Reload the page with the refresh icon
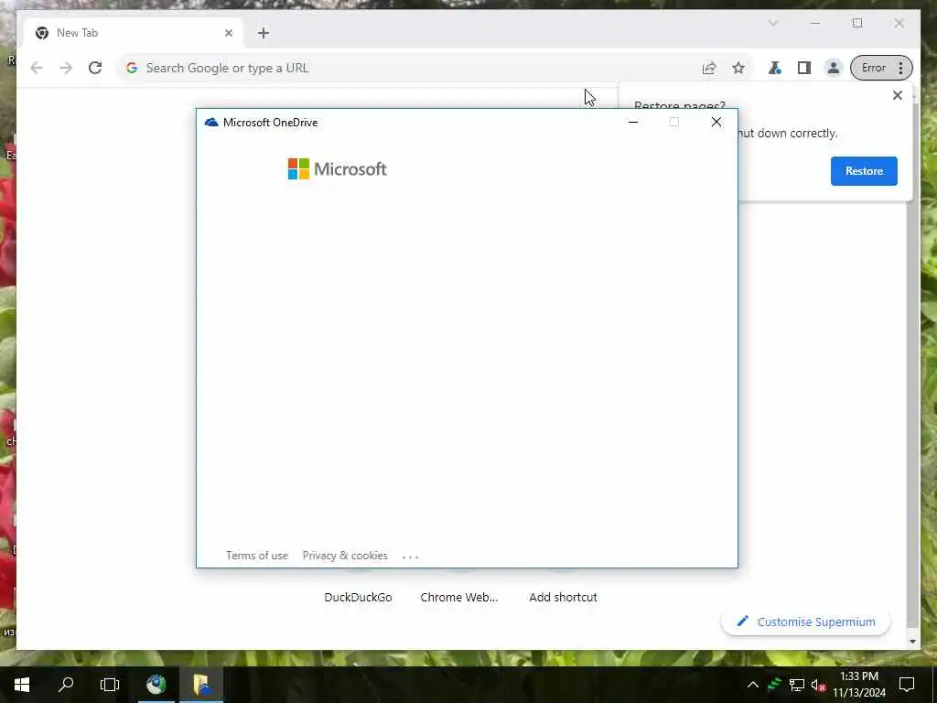Viewport: 937px width, 703px height. pyautogui.click(x=95, y=68)
